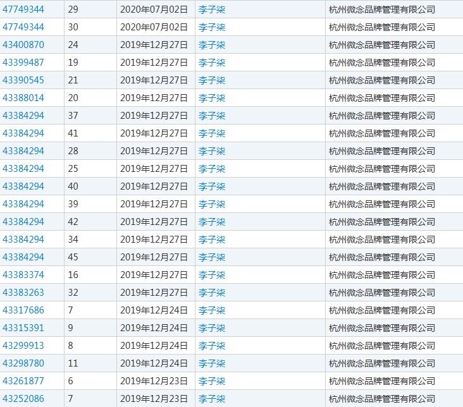Click 李子柒 link in the 43400870 row
This screenshot has height=407, width=463.
pos(212,45)
